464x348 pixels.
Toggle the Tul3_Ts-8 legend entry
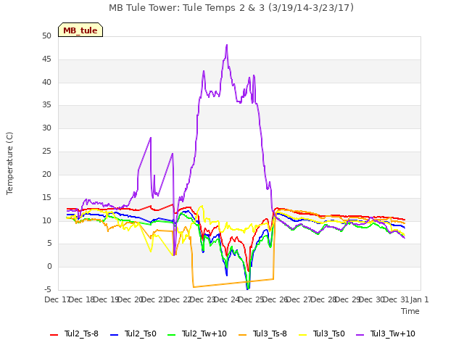(x=262, y=333)
